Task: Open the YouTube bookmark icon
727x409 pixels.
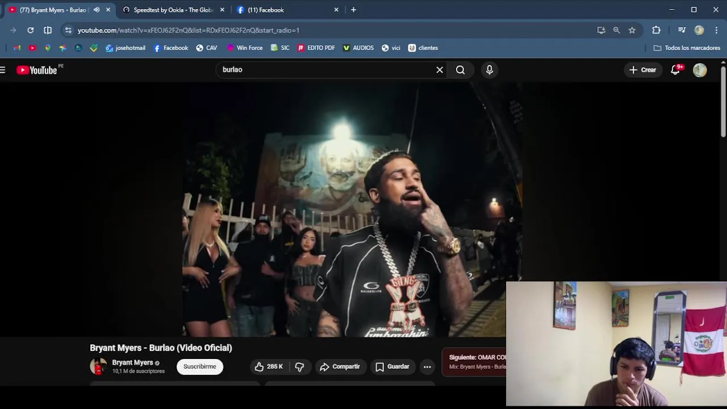Action: point(32,48)
